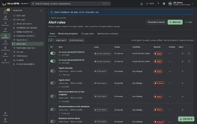Open Insights page
The width and height of the screenshot is (197, 124).
pos(28,60)
